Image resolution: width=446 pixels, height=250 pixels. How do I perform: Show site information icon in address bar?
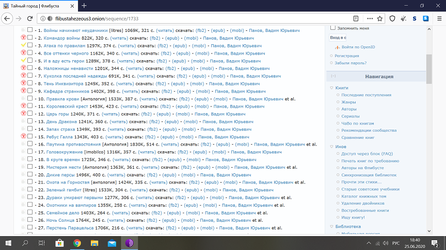point(43,19)
